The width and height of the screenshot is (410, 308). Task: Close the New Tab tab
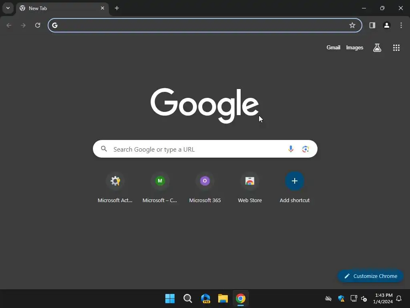pos(102,8)
